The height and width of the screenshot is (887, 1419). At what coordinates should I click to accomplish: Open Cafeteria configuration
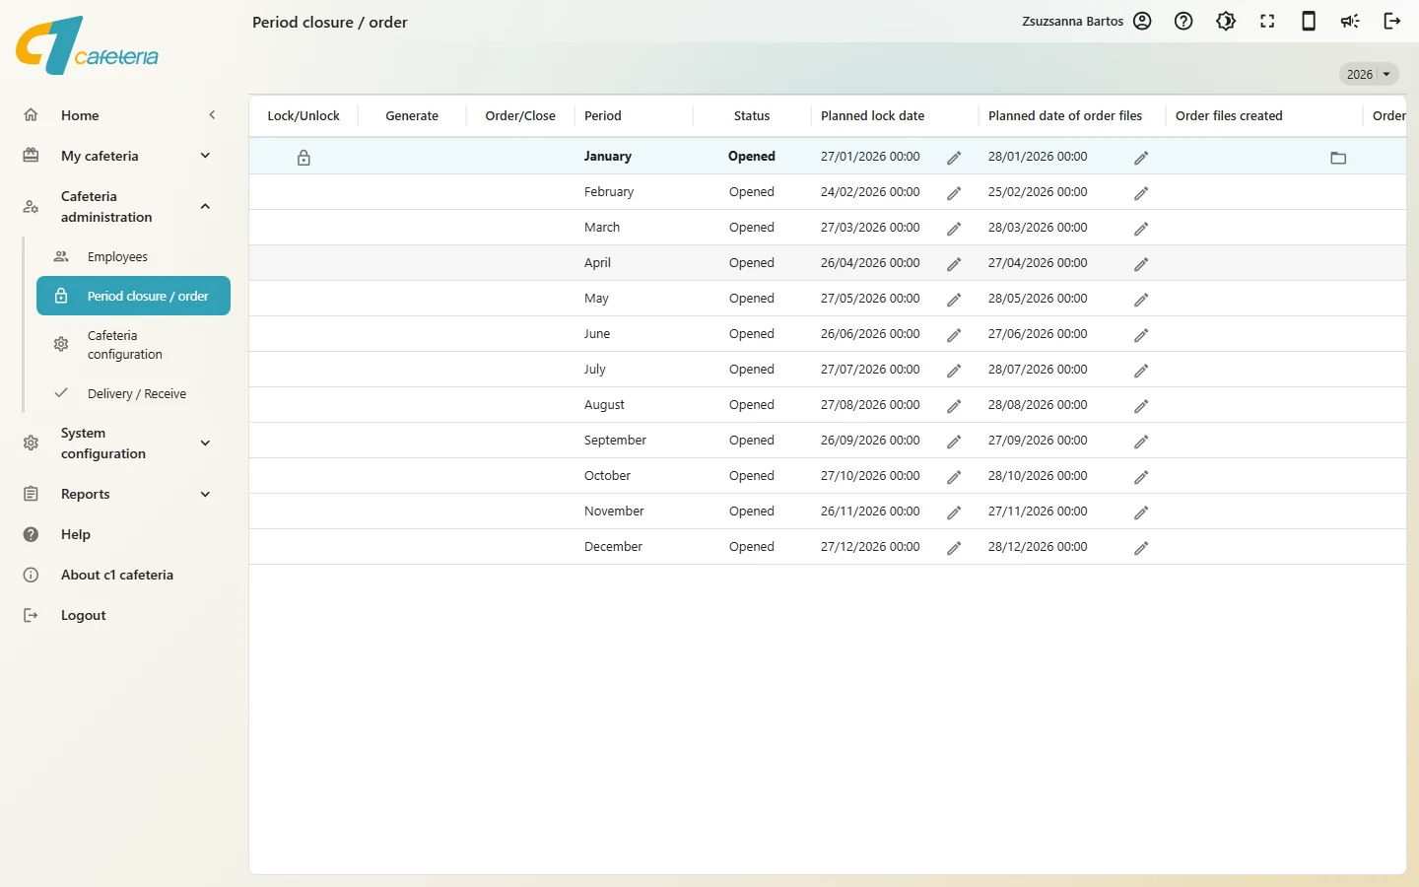(125, 345)
